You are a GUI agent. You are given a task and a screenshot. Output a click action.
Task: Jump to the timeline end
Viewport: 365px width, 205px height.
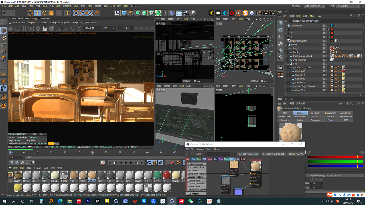pos(143,163)
